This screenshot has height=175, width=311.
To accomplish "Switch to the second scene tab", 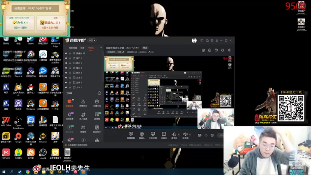I will click(82, 48).
